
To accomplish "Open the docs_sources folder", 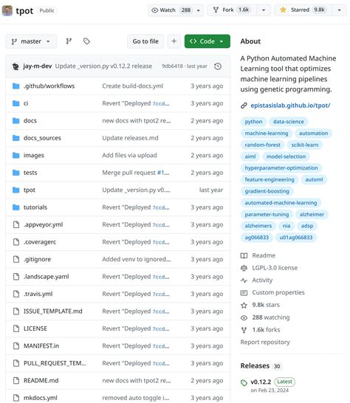I will 42,138.
